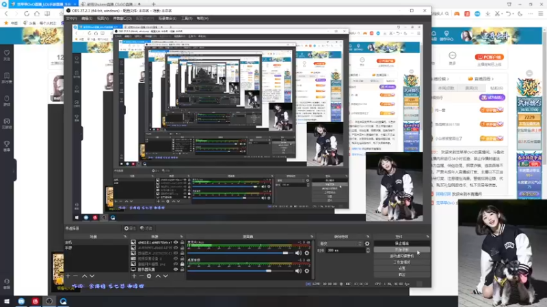
Task: Adjust second mixer channel volume slider
Action: pyautogui.click(x=240, y=271)
